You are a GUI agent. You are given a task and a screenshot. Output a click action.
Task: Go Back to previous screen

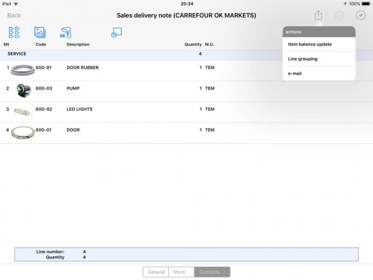click(14, 15)
